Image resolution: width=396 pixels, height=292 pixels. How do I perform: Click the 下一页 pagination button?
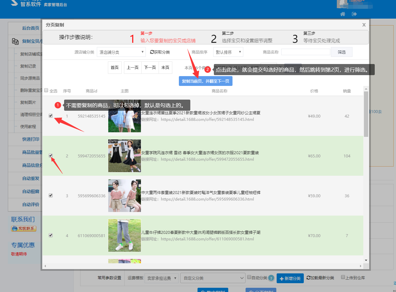(x=150, y=68)
